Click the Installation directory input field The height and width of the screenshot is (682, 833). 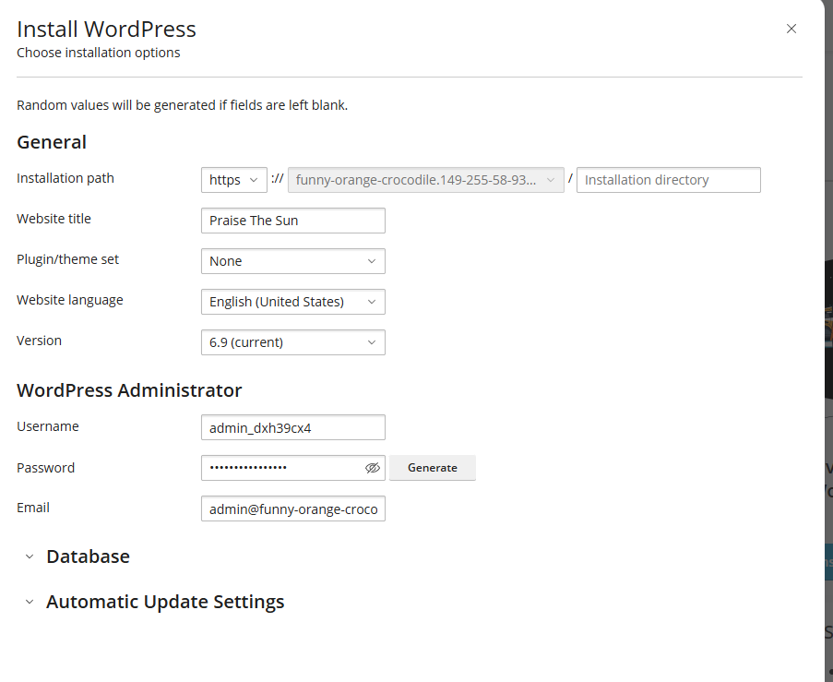coord(668,179)
